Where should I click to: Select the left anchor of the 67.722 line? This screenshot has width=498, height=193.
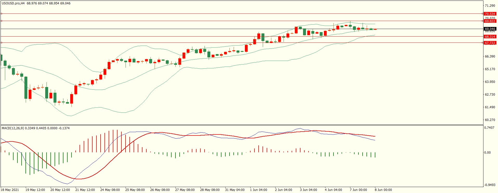(x=2, y=42)
